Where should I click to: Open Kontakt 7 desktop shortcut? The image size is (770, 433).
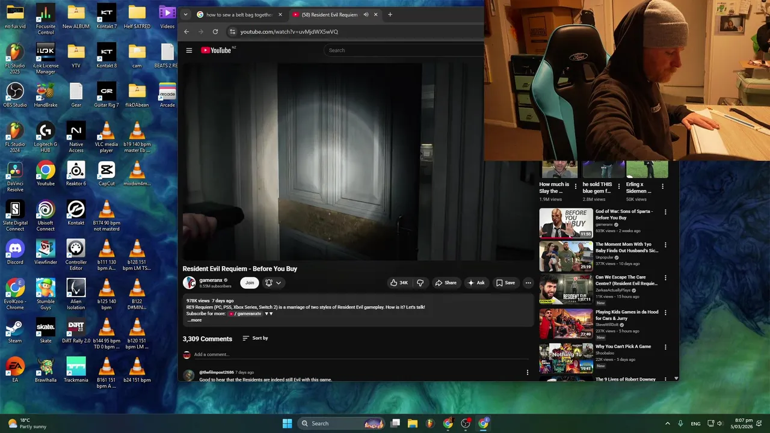coord(106,17)
